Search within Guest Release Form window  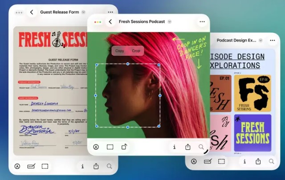pyautogui.click(x=110, y=166)
